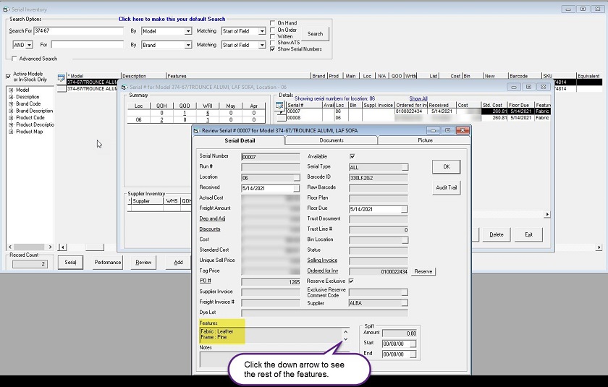Click 'Click here to make this your default Search'

[x=172, y=19]
